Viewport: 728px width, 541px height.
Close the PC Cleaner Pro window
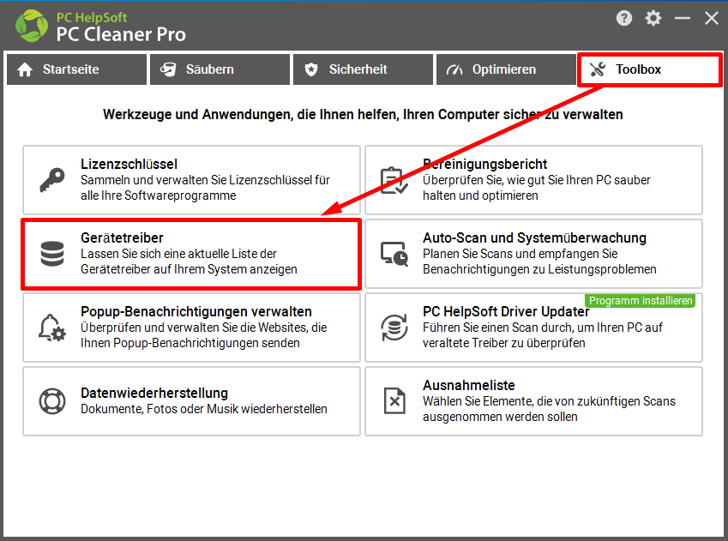point(712,18)
